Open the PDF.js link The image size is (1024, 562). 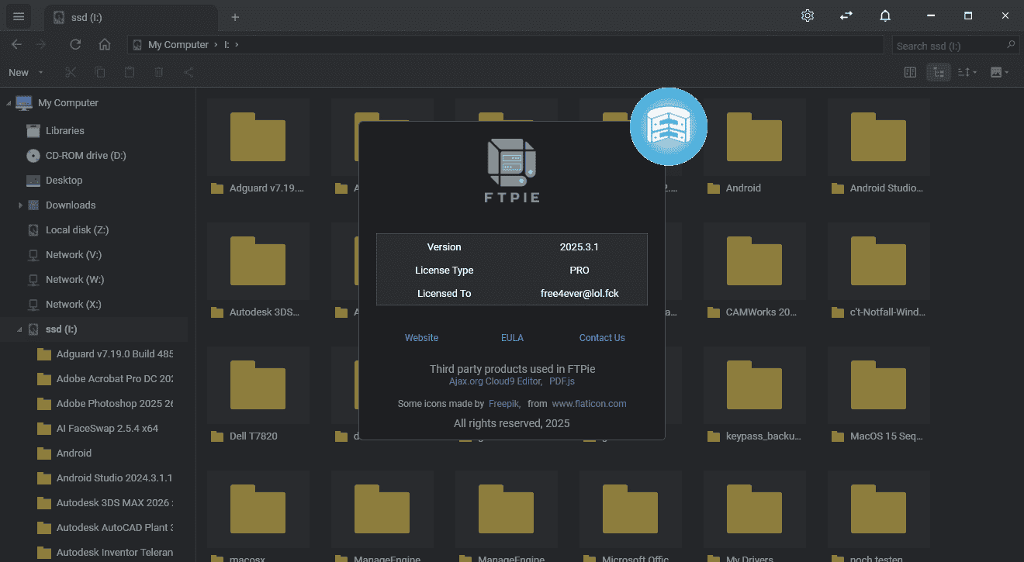click(x=562, y=381)
